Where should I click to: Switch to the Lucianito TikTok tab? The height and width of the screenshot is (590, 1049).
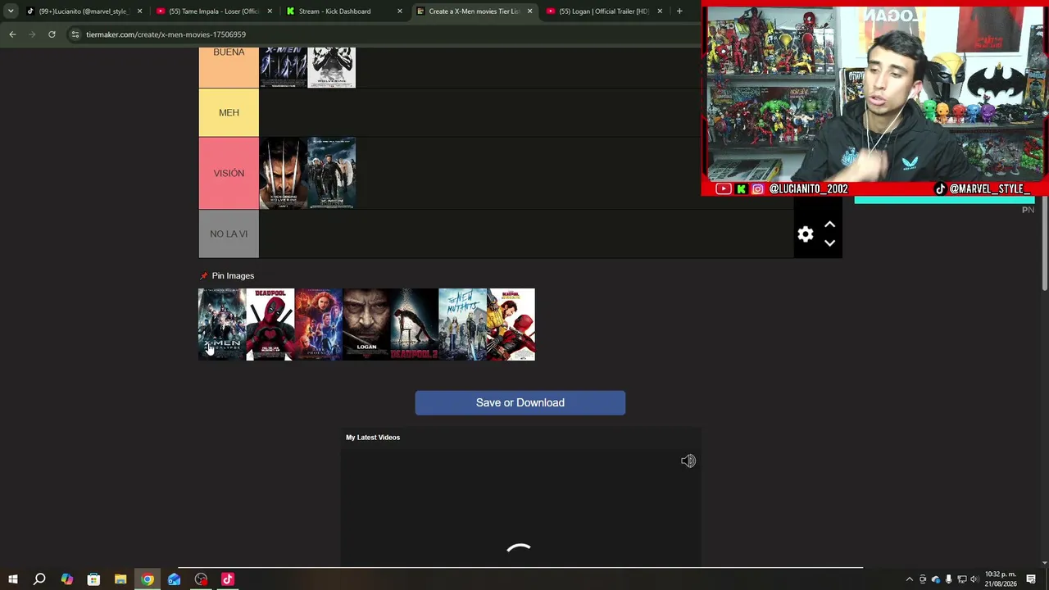pos(84,11)
